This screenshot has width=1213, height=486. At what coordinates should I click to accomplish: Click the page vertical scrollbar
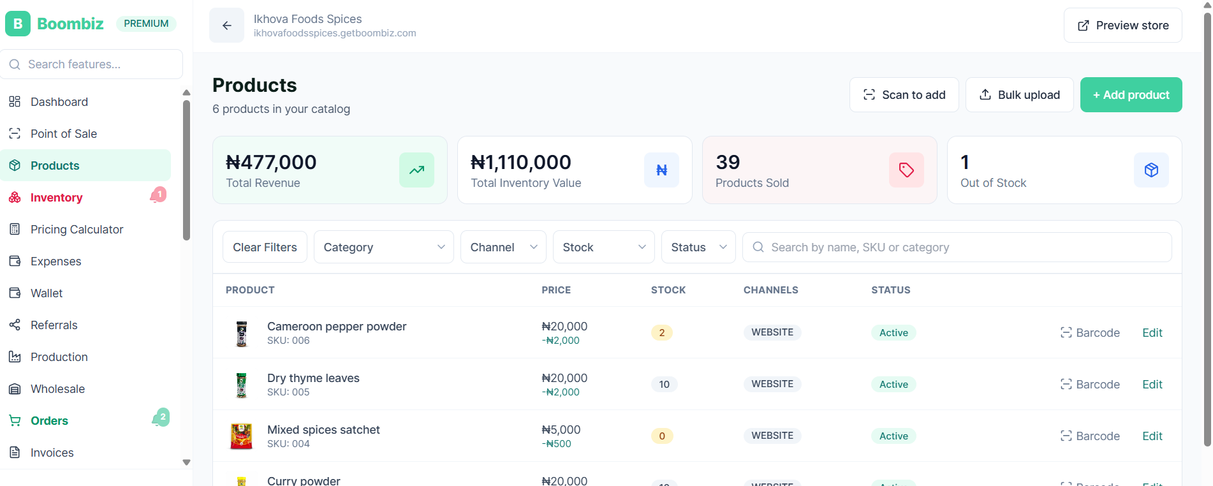[1207, 230]
